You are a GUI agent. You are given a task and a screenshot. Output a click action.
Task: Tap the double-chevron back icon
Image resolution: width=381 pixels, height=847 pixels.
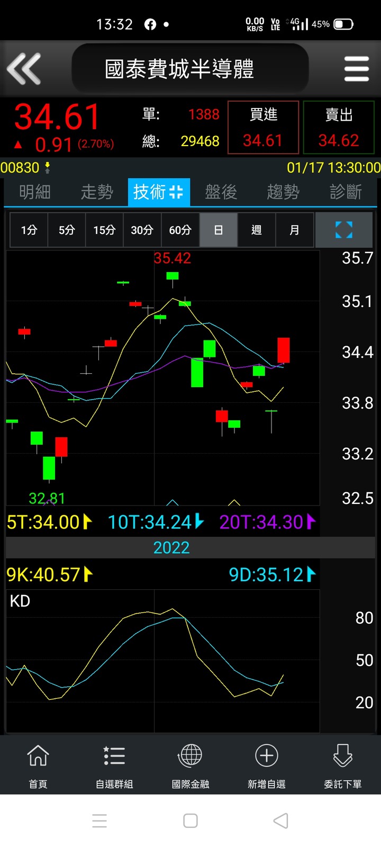pos(24,69)
